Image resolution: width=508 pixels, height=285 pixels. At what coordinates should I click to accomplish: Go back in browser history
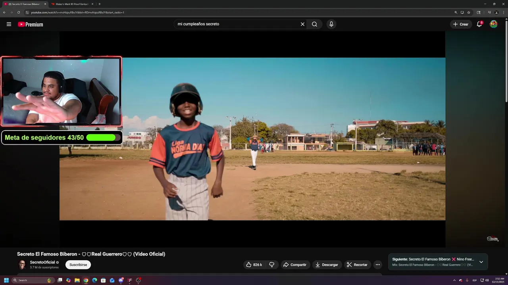point(4,12)
